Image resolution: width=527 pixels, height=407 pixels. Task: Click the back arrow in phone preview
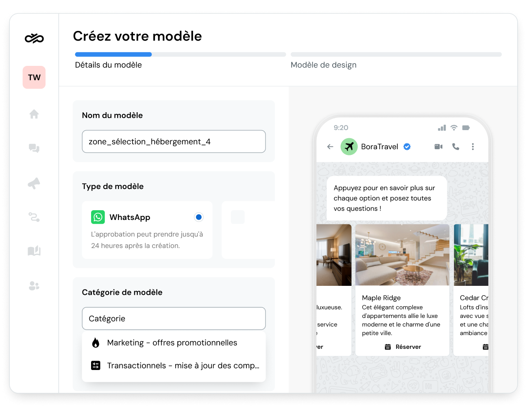pos(330,147)
